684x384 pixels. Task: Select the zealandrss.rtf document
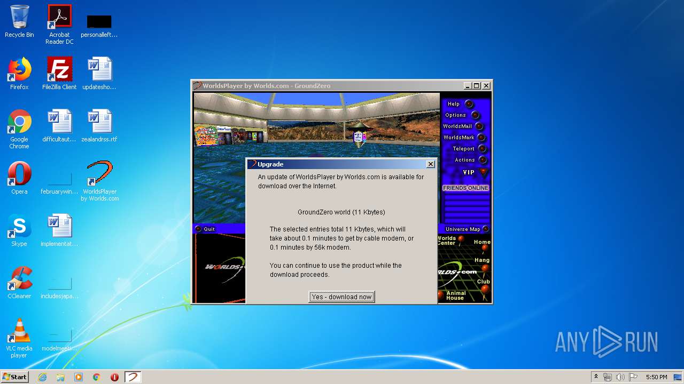(x=99, y=126)
